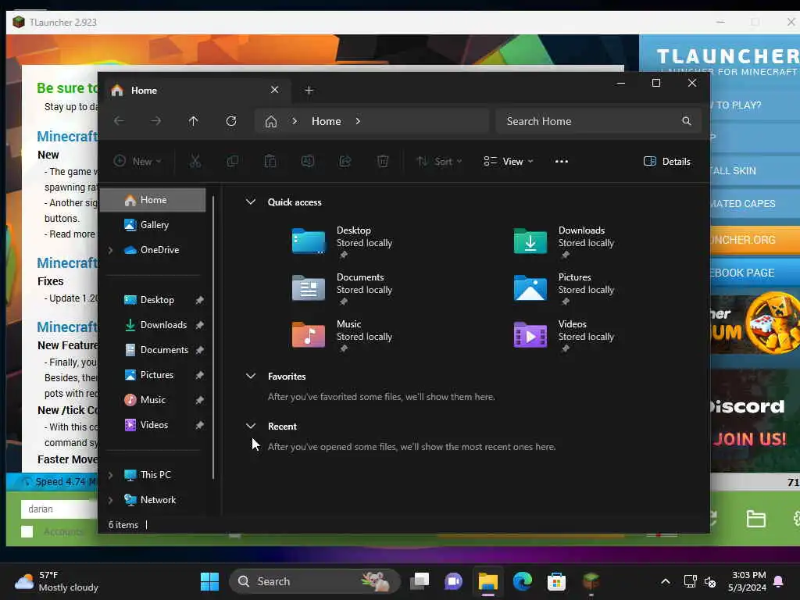The height and width of the screenshot is (600, 800).
Task: Click the Share toolbar icon
Action: (345, 161)
